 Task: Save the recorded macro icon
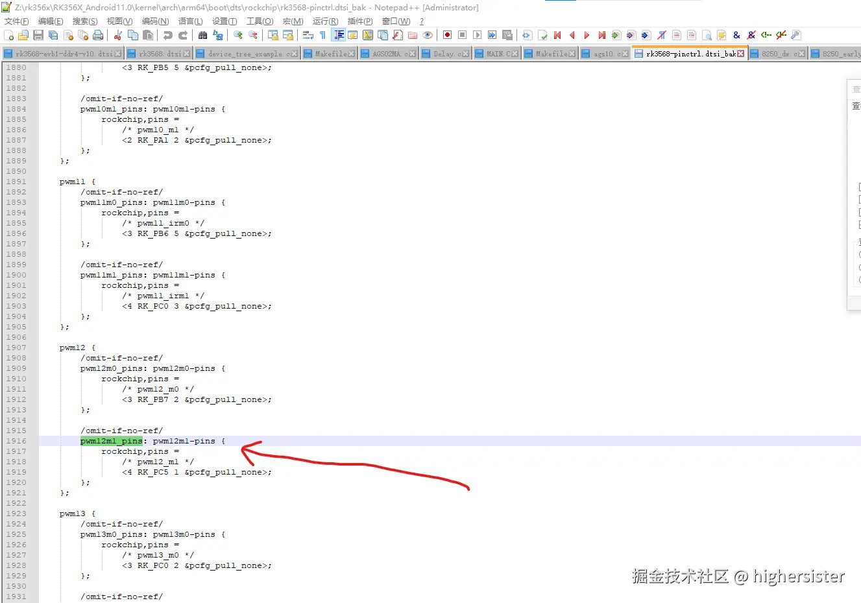coord(507,35)
